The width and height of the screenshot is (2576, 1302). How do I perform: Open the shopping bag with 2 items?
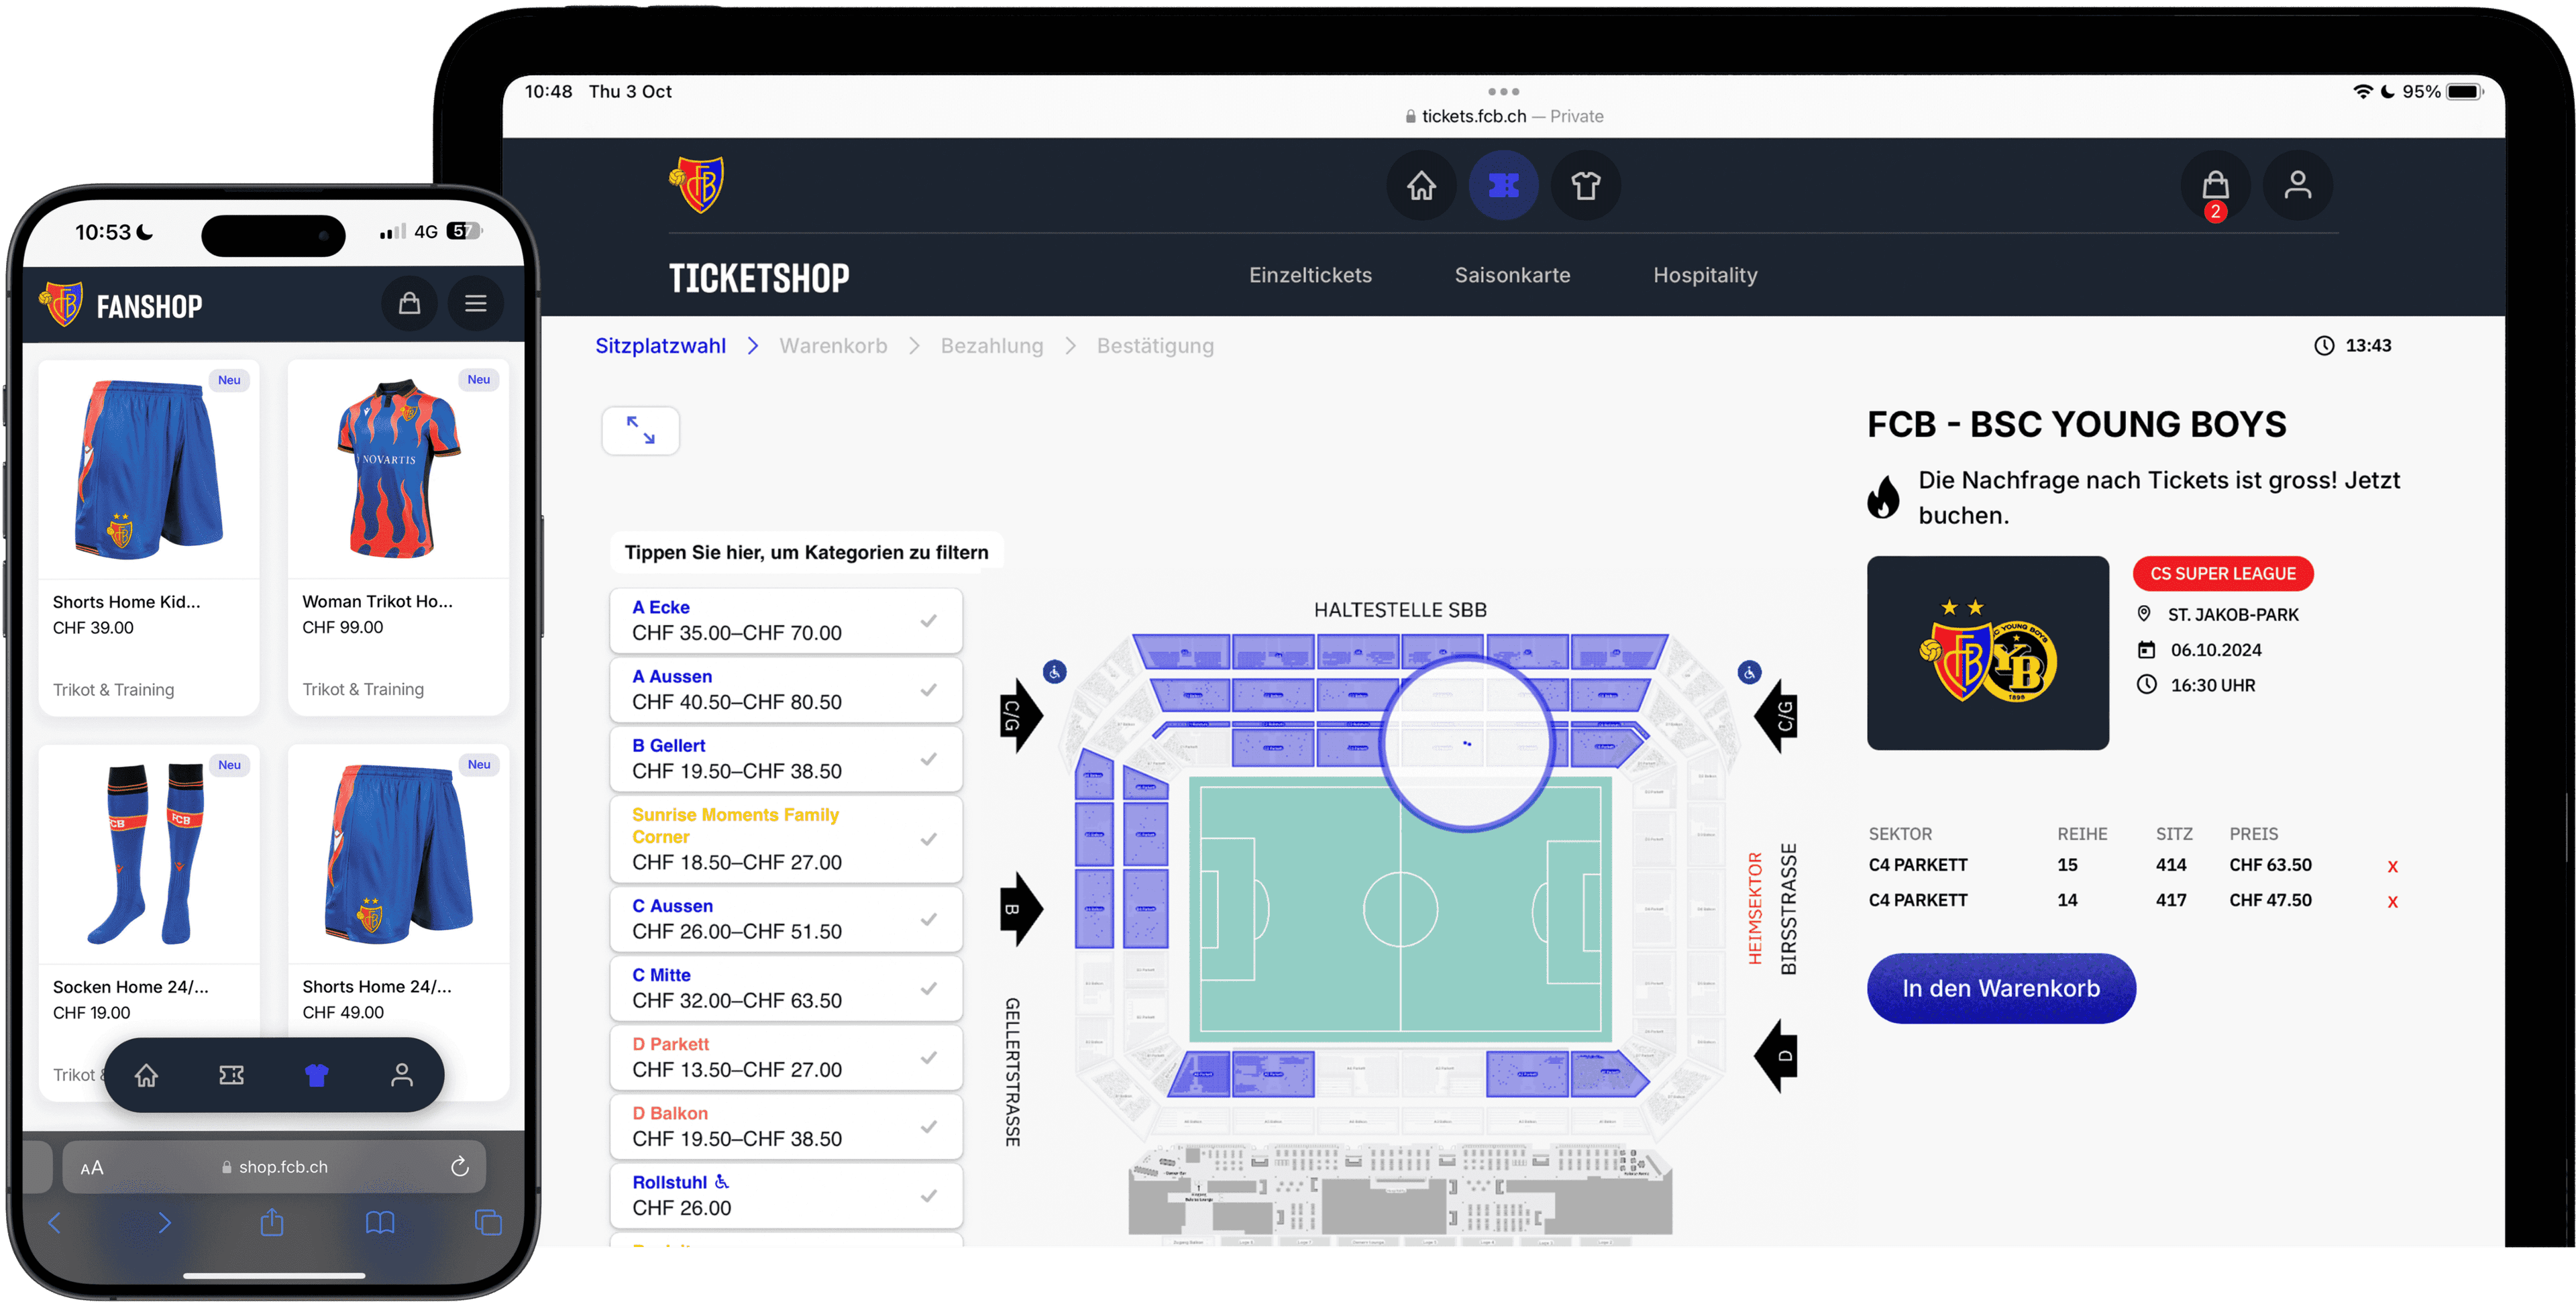2215,186
